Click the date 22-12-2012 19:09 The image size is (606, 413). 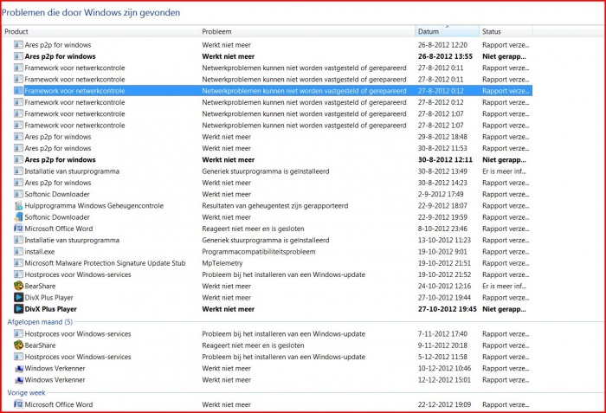[444, 404]
